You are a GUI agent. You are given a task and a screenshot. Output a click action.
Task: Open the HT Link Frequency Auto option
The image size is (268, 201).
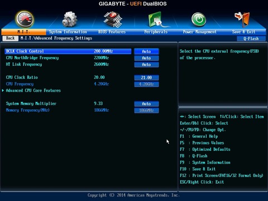tap(146, 65)
